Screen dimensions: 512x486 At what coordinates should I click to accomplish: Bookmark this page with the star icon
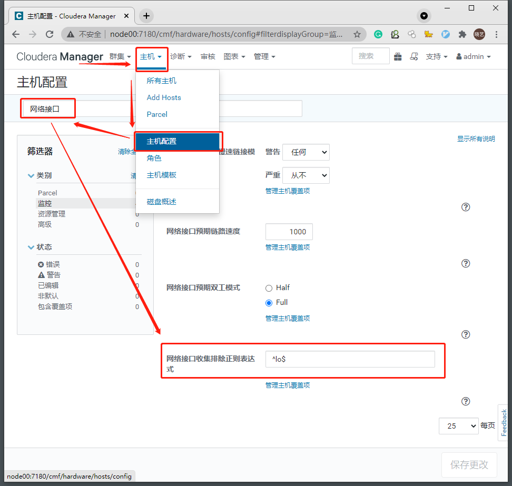point(357,34)
